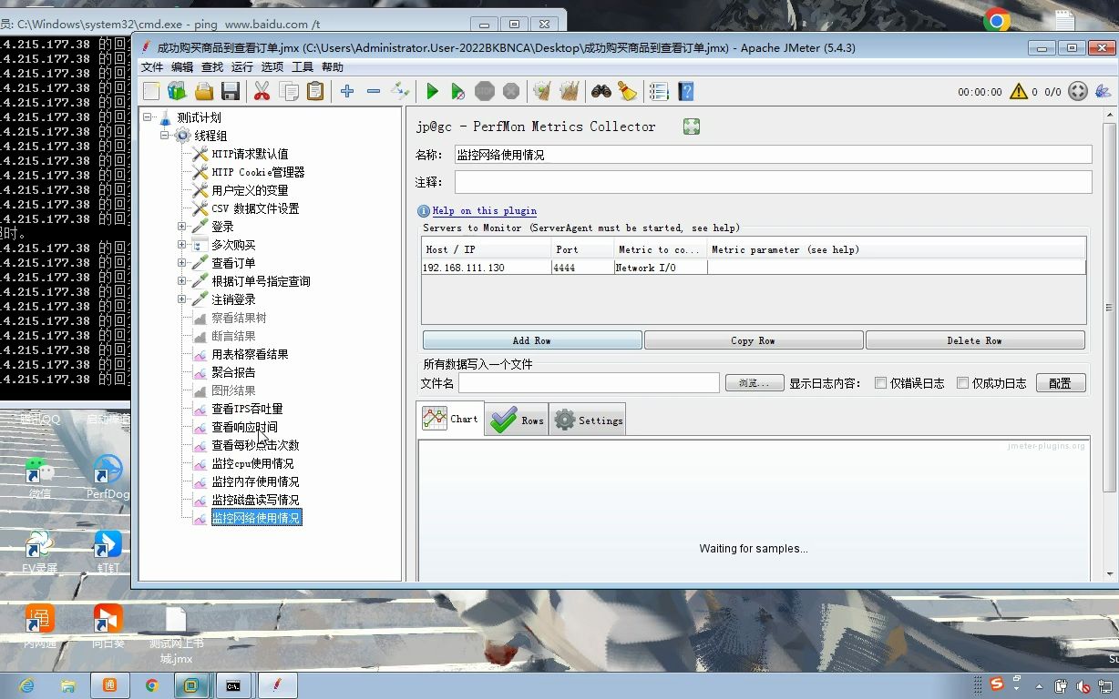
Task: Open Templates from the toolbar
Action: (x=177, y=91)
